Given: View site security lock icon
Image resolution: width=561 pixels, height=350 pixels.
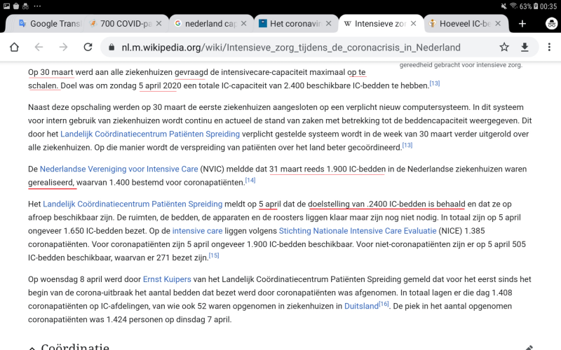Looking at the screenshot, I should tap(111, 47).
